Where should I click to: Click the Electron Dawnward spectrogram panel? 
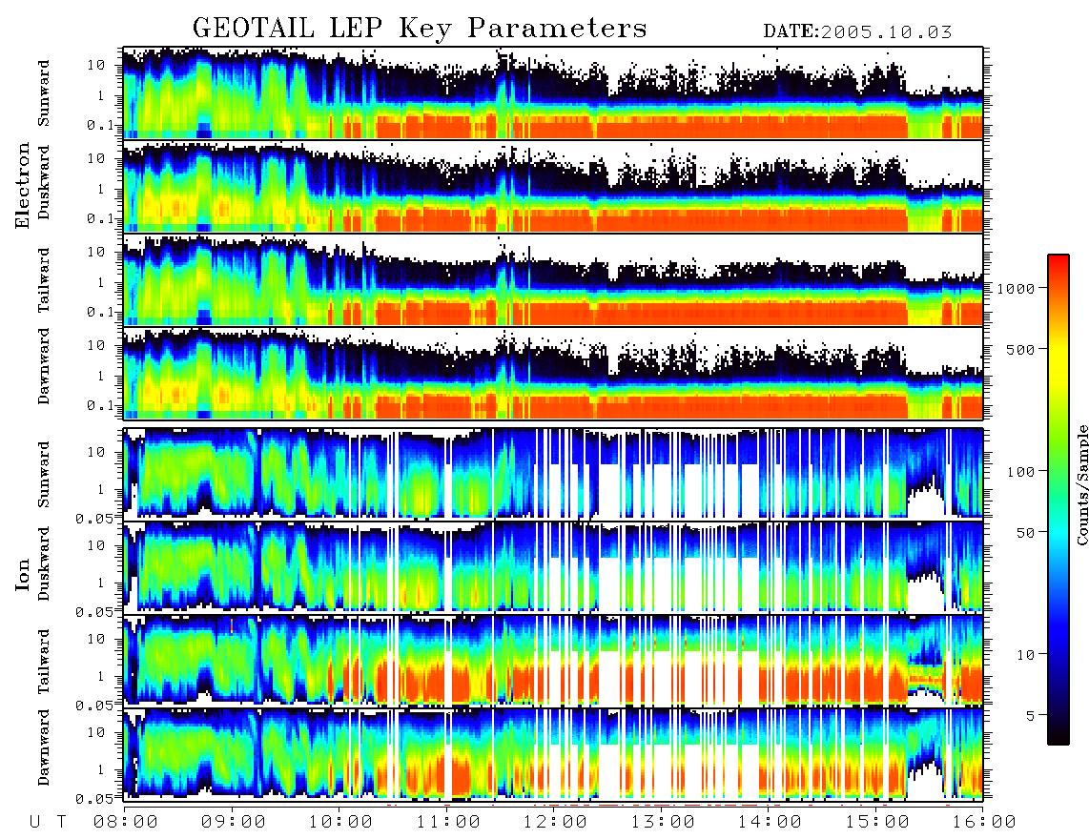click(553, 373)
